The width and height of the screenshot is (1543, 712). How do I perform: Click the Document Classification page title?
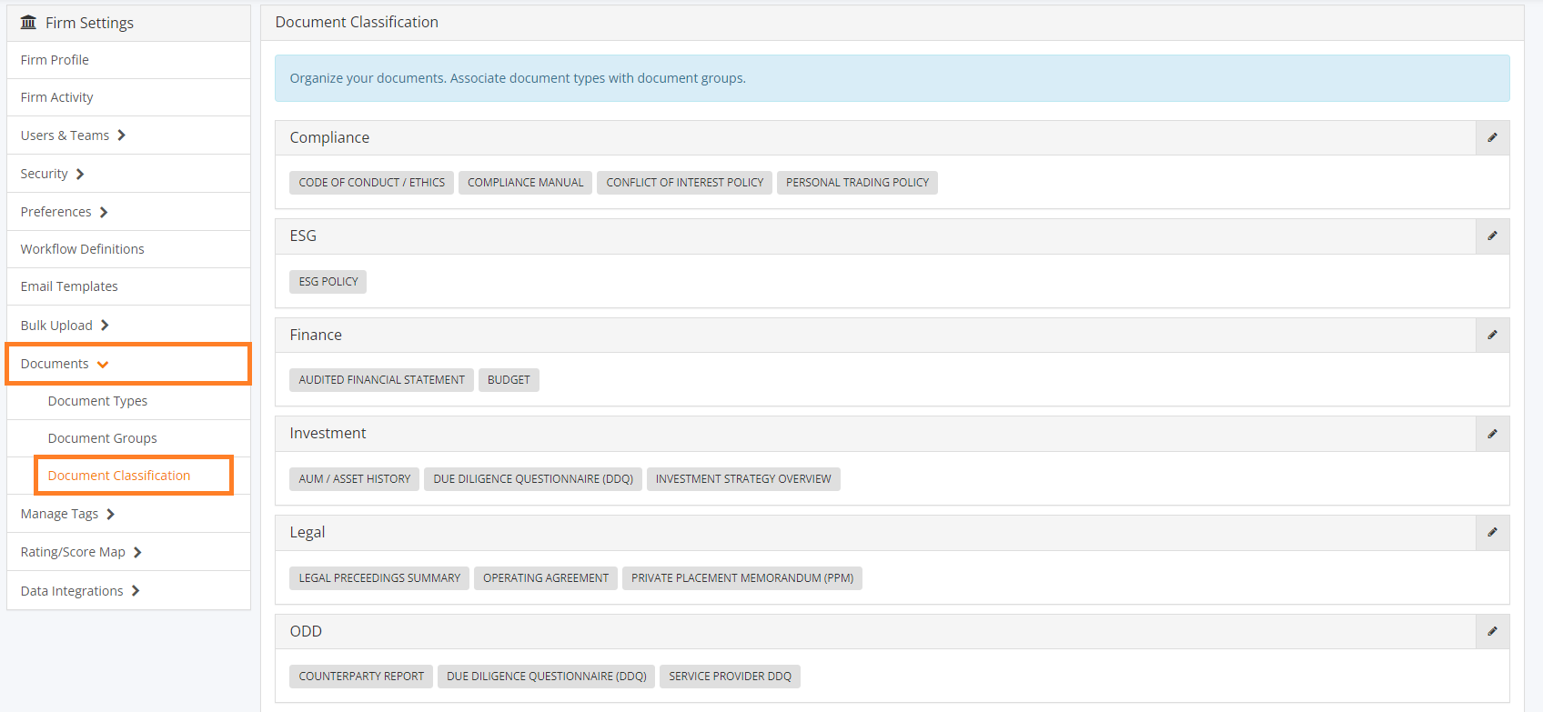tap(357, 22)
